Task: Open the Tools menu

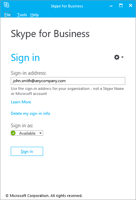Action: click(22, 15)
